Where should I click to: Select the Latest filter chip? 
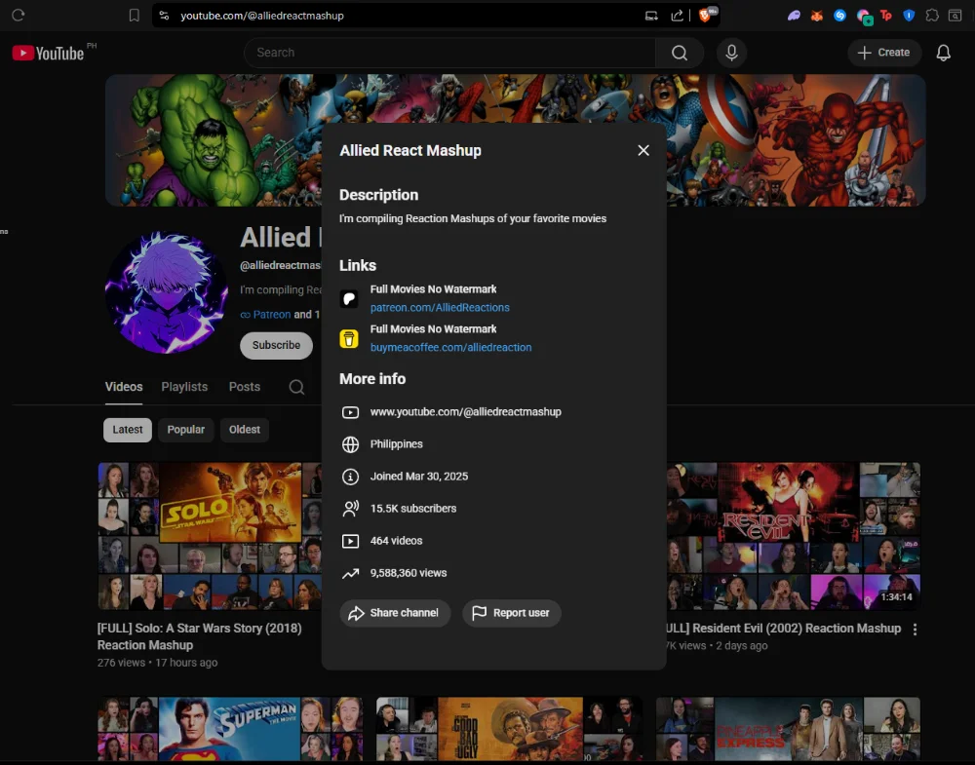pos(128,430)
